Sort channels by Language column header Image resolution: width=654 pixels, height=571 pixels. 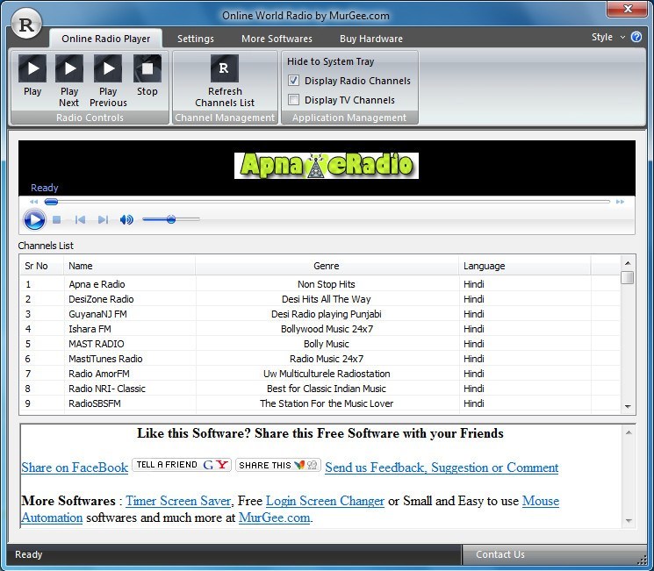524,266
